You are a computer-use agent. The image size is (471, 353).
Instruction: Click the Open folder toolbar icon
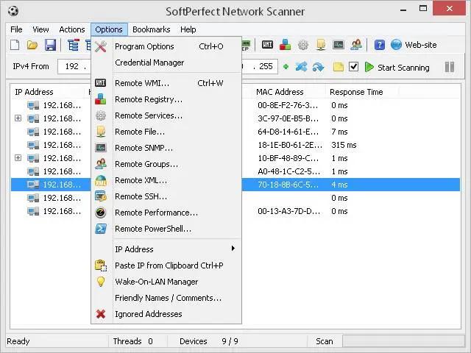pyautogui.click(x=32, y=45)
